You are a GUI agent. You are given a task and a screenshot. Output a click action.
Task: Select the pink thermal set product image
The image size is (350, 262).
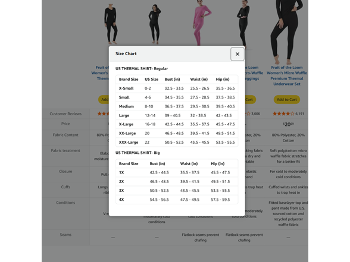pyautogui.click(x=202, y=23)
